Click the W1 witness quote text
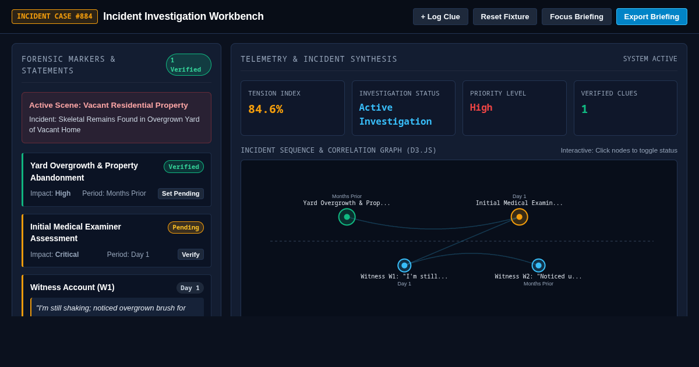Viewport: 699px width, 367px height. (x=111, y=308)
